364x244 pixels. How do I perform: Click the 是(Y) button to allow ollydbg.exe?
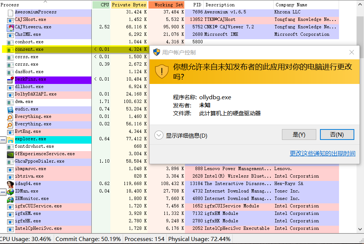(x=299, y=134)
